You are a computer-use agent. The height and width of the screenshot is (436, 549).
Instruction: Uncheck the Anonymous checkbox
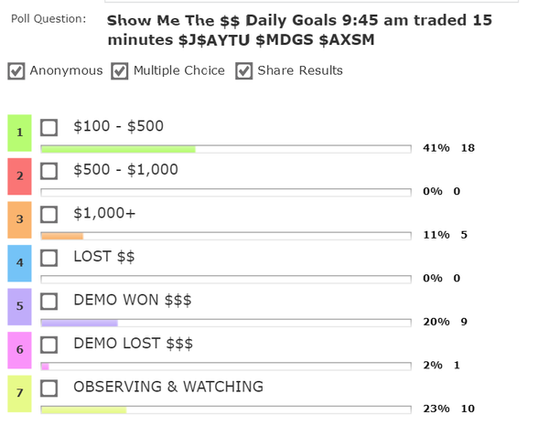coord(16,71)
